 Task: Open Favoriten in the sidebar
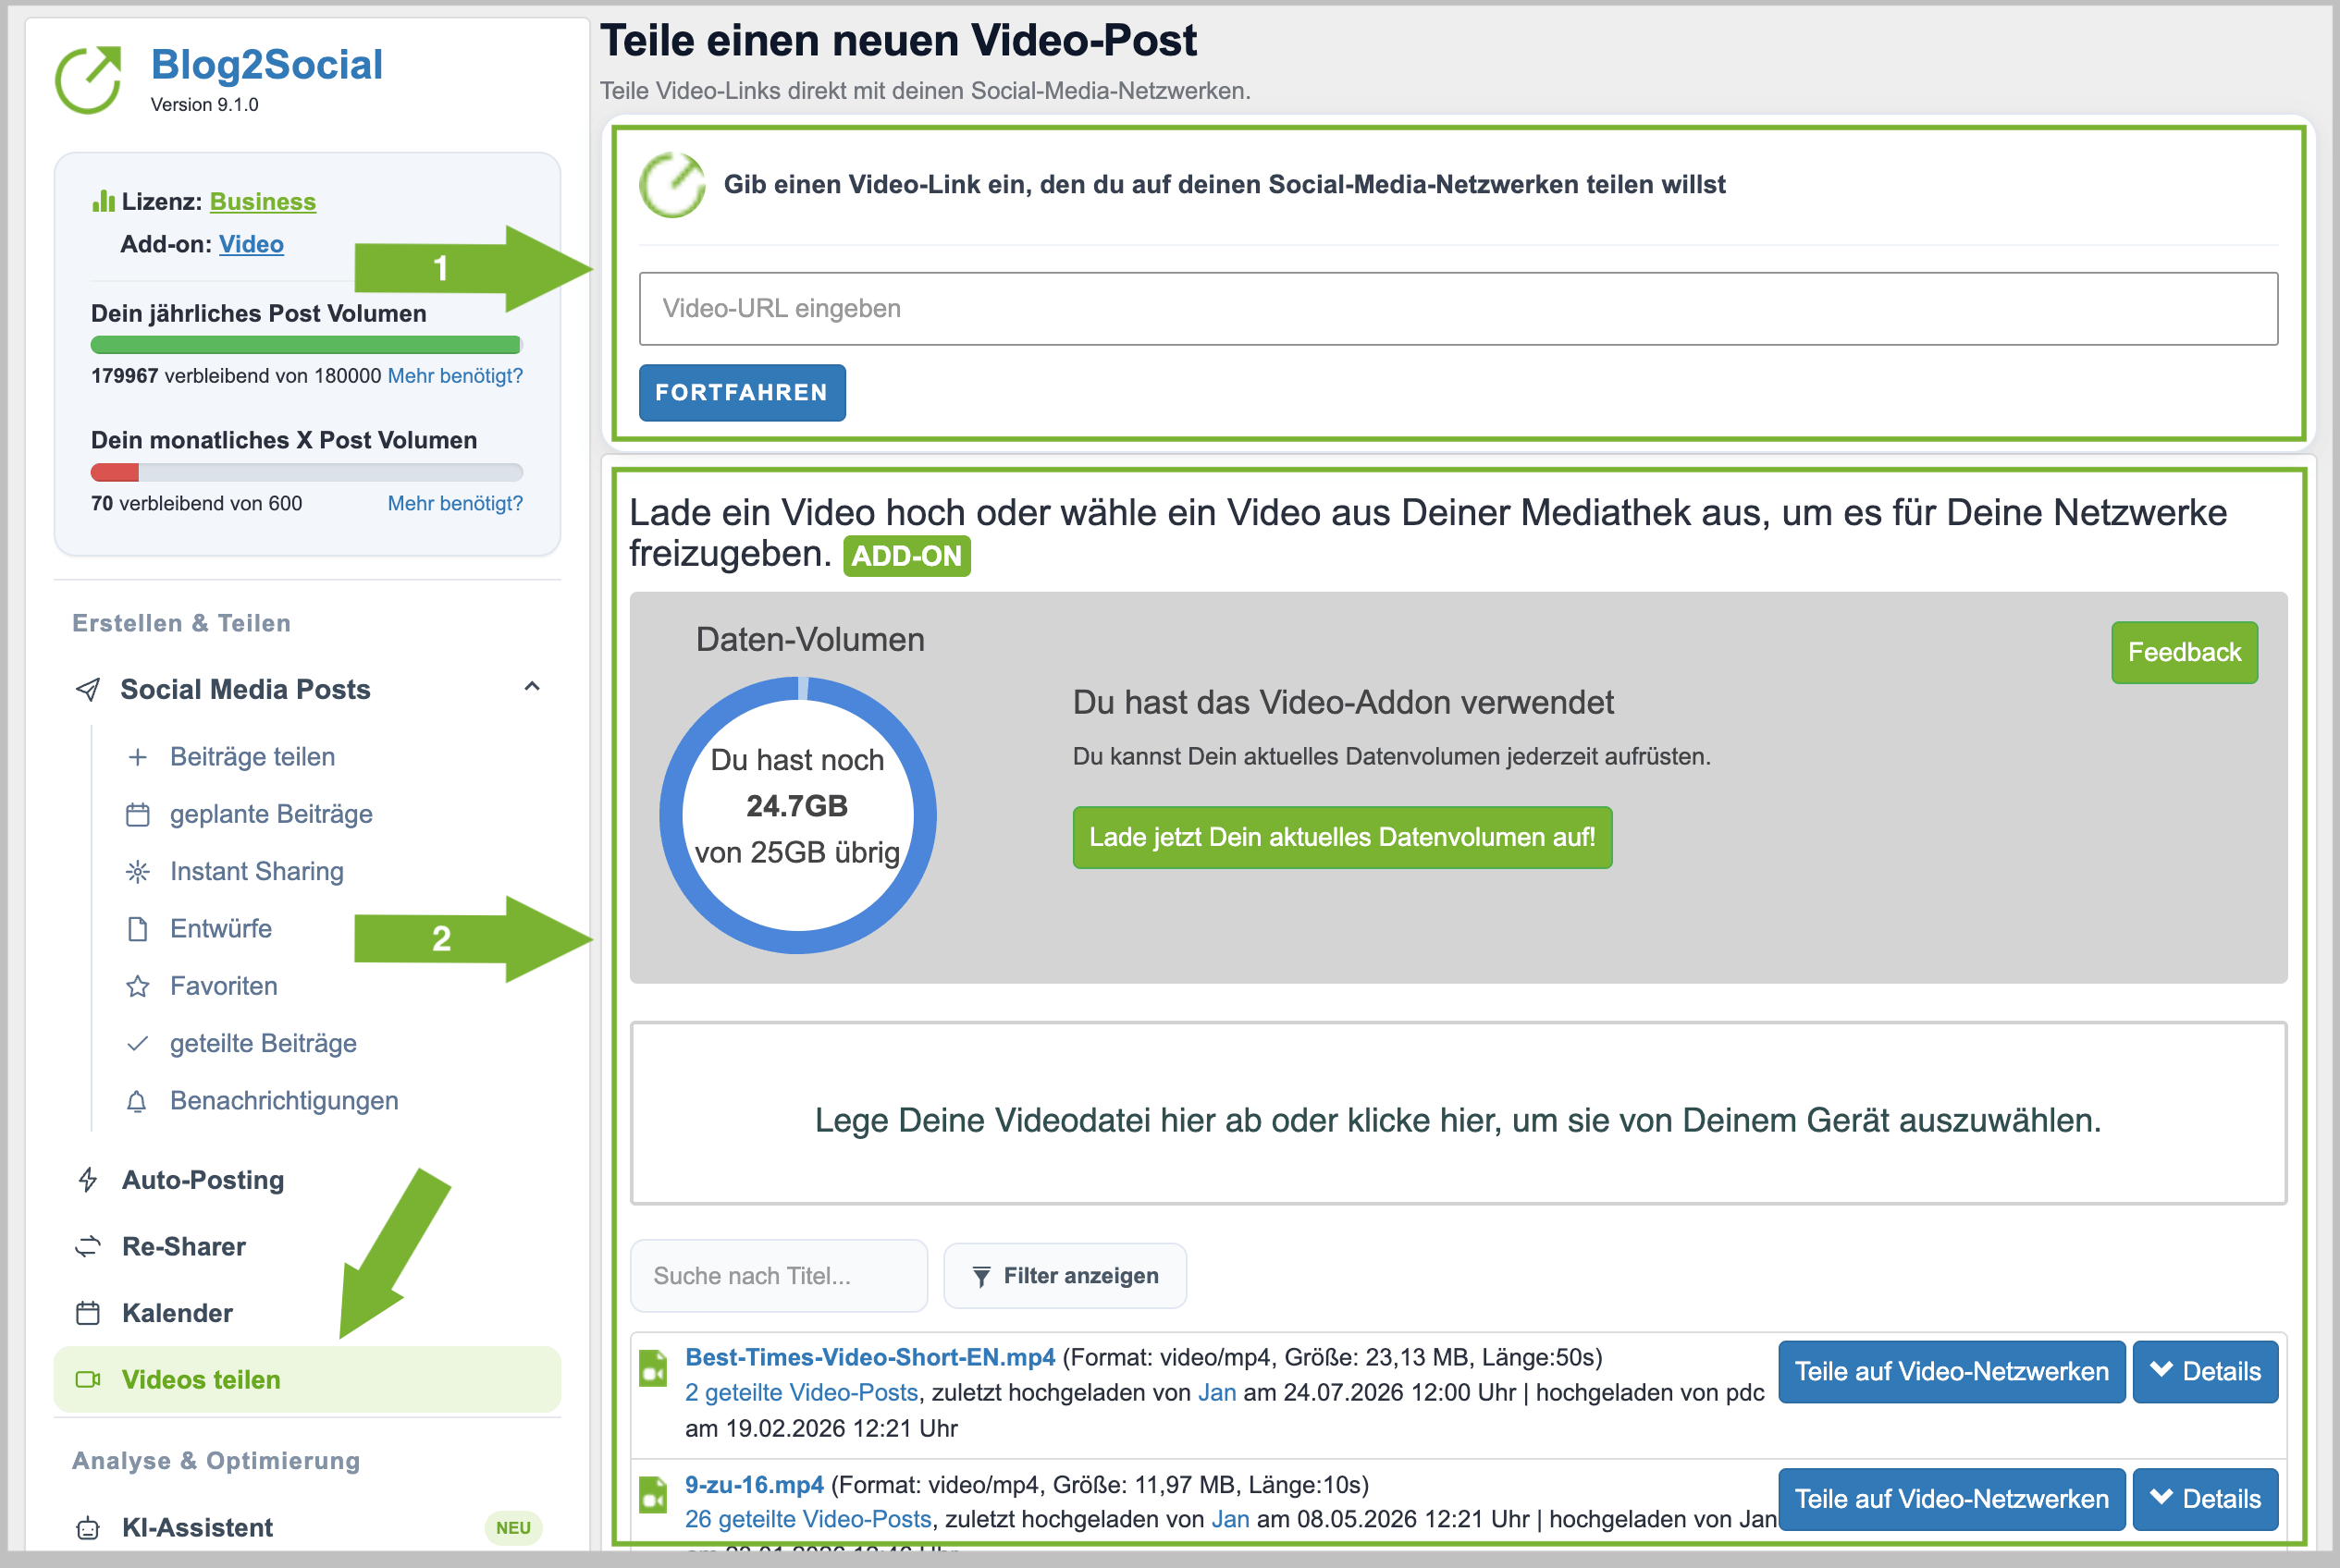point(224,986)
